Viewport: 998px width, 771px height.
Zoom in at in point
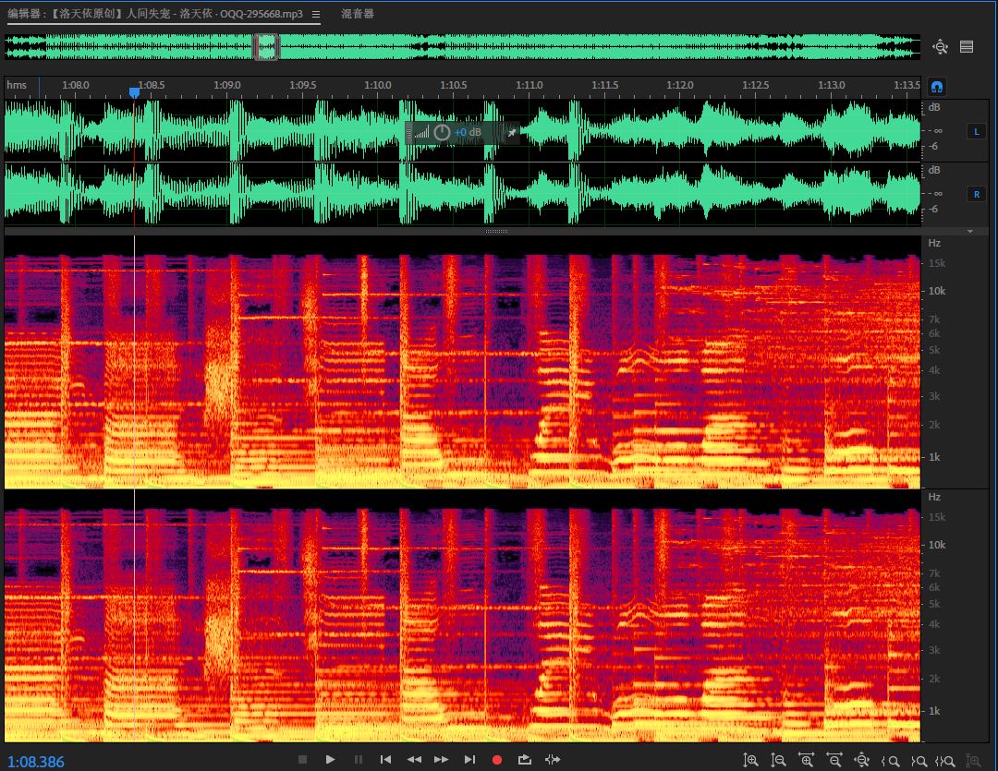890,761
